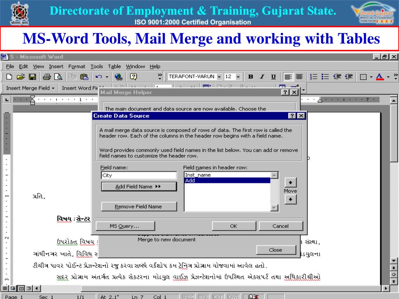
Task: Click the Field name text box containing City
Action: pyautogui.click(x=139, y=175)
